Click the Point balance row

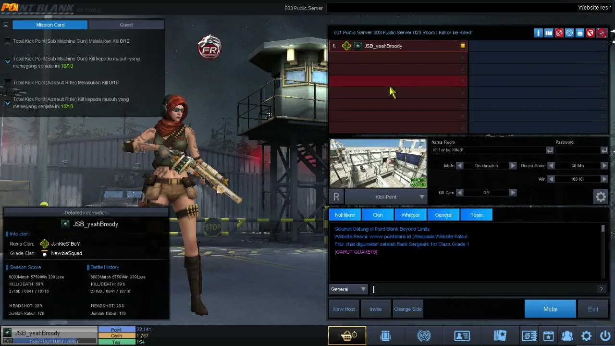click(125, 330)
